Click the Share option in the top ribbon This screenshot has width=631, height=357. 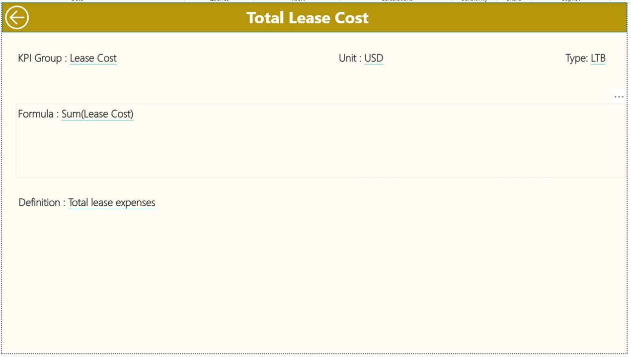[x=514, y=1]
